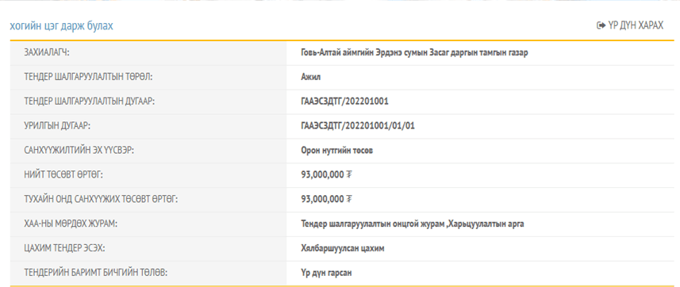Open the хогийн цэг дарж булах title link
This screenshot has height=287, width=680.
pos(61,25)
